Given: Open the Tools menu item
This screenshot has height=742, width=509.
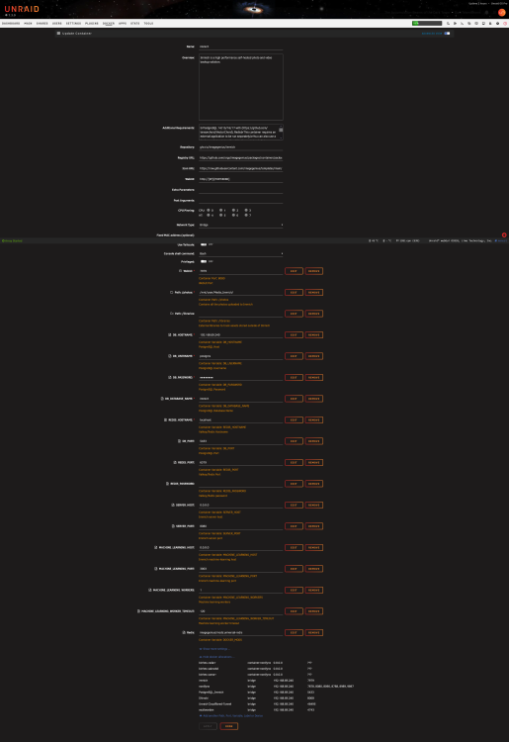Looking at the screenshot, I should 148,23.
